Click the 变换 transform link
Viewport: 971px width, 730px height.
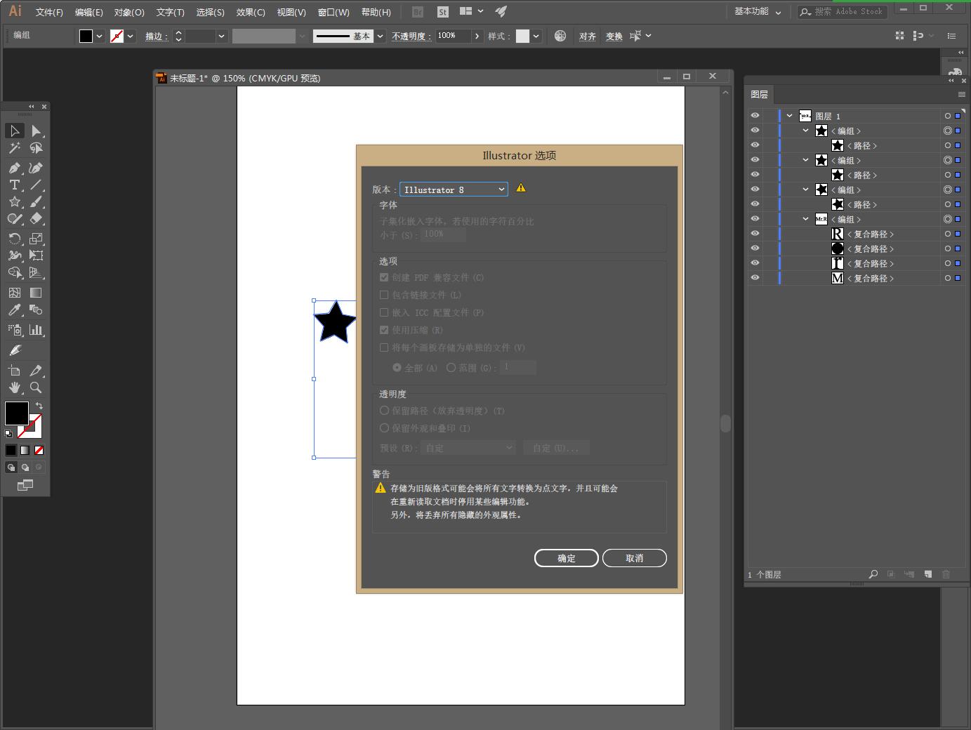(614, 36)
